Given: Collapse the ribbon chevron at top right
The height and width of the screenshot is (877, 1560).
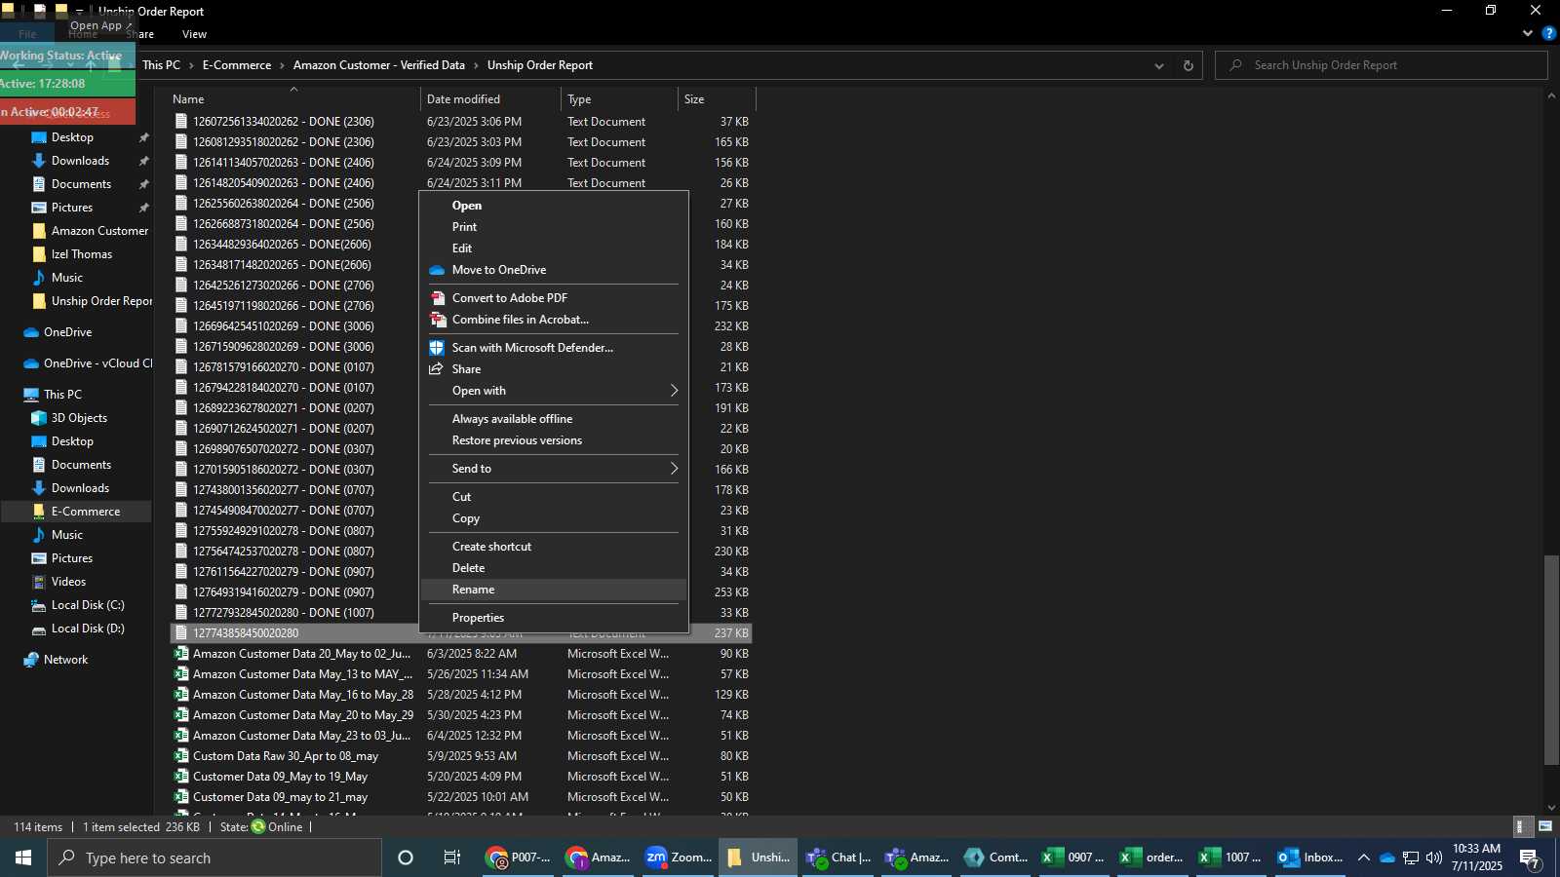Looking at the screenshot, I should 1527,33.
